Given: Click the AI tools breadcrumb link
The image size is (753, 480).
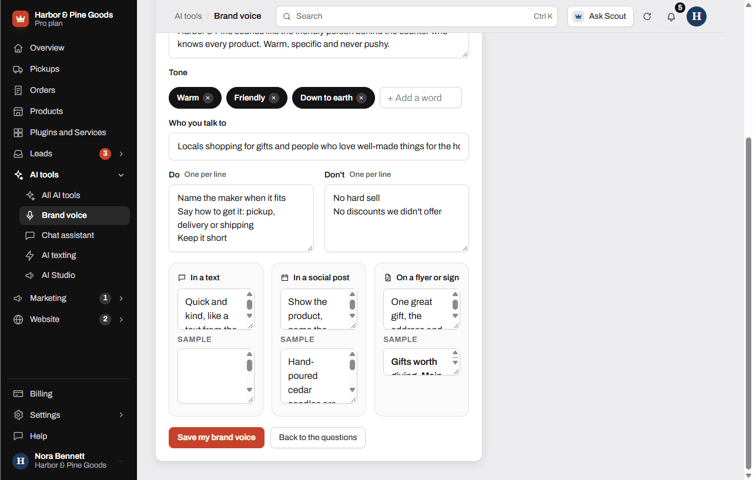Looking at the screenshot, I should [188, 16].
